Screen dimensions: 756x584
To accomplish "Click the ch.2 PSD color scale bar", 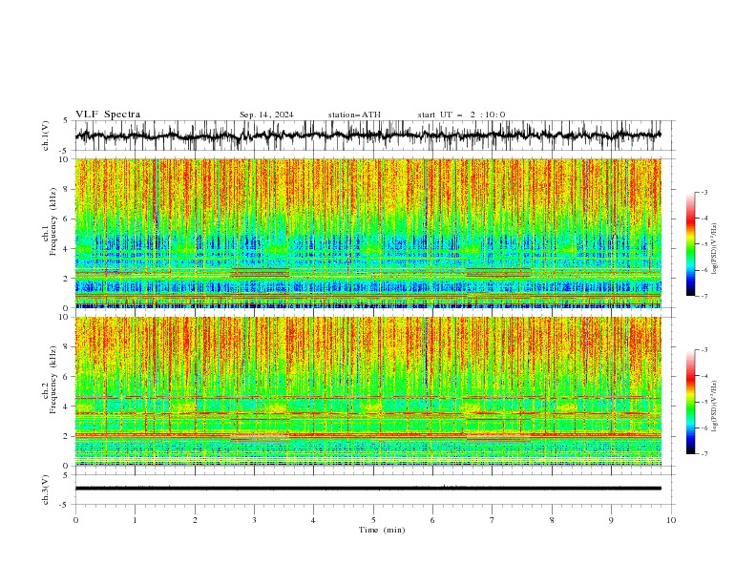I will coord(690,402).
